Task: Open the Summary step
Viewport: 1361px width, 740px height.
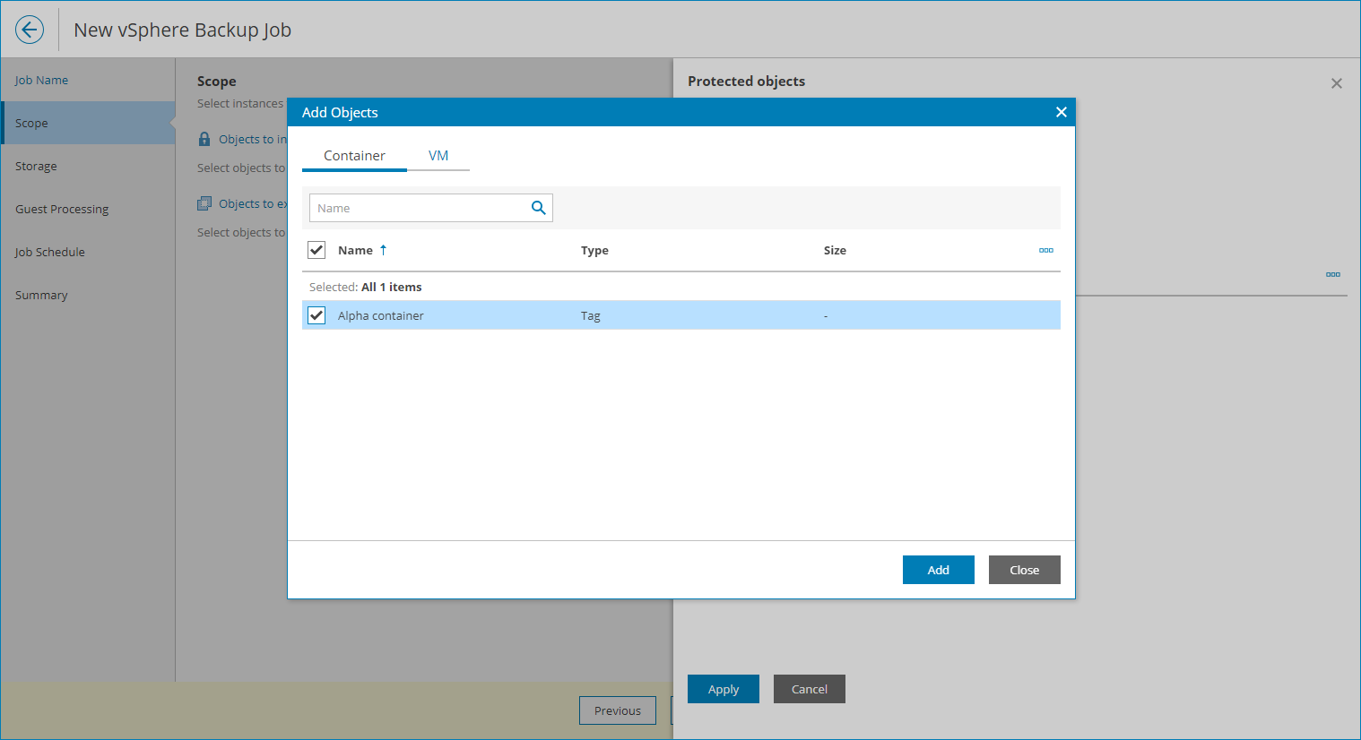Action: [x=88, y=295]
